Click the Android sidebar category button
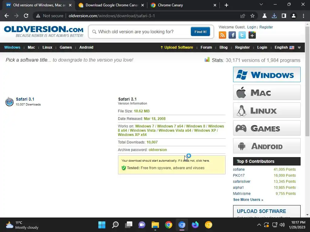310x232 pixels. click(267, 146)
